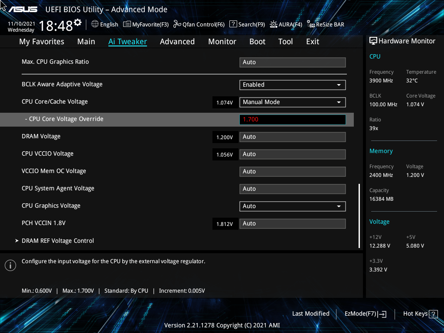Select the DRAM Voltage label
Screen dimensions: 444x333
tap(41, 136)
